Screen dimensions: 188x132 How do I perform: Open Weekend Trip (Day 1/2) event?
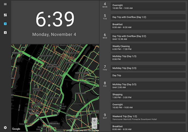tap(148, 118)
